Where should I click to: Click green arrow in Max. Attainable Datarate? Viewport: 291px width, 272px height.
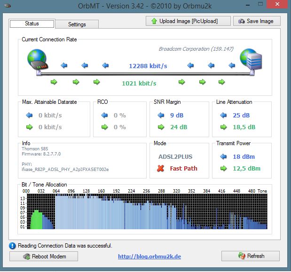(x=29, y=127)
